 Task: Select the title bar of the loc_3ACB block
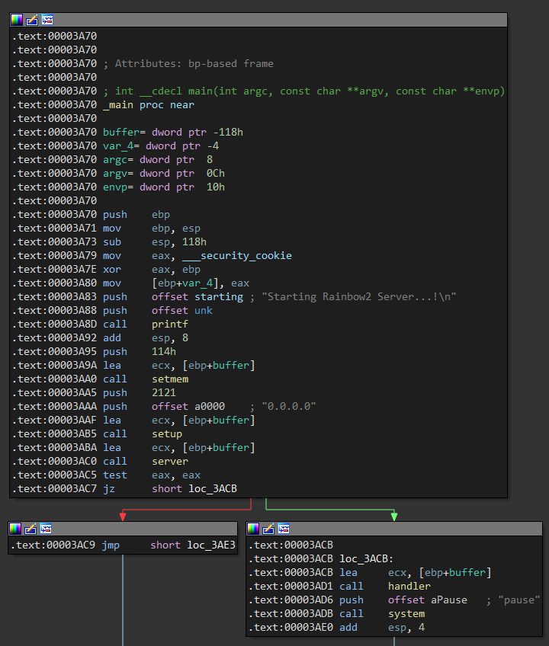tap(394, 529)
